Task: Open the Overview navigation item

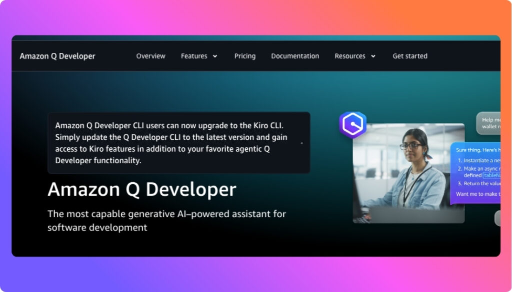Action: [x=150, y=56]
